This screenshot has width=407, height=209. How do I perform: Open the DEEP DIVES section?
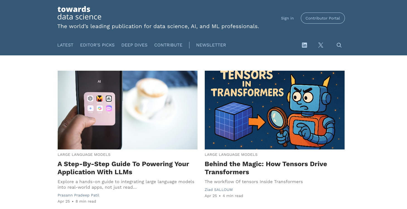134,45
